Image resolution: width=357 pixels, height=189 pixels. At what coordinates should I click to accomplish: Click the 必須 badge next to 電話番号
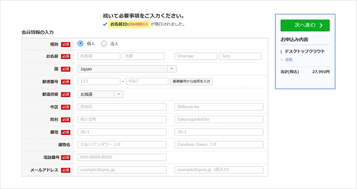coord(66,157)
